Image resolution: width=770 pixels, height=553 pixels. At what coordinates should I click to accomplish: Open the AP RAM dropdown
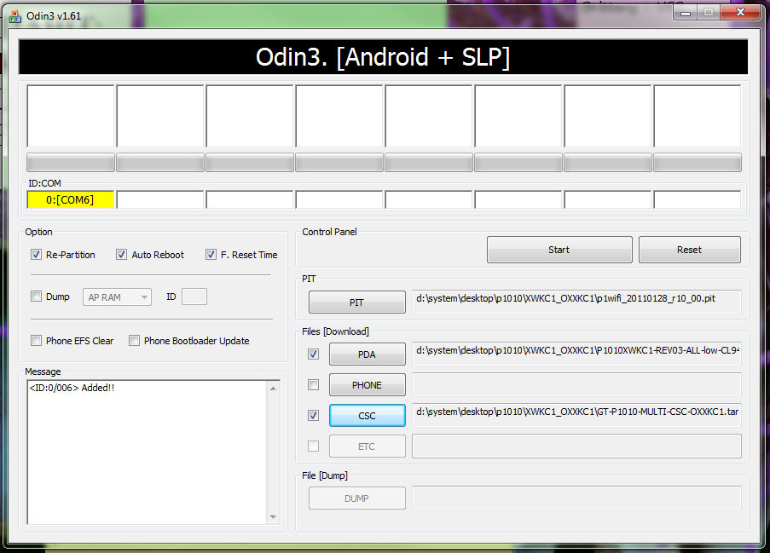(117, 297)
